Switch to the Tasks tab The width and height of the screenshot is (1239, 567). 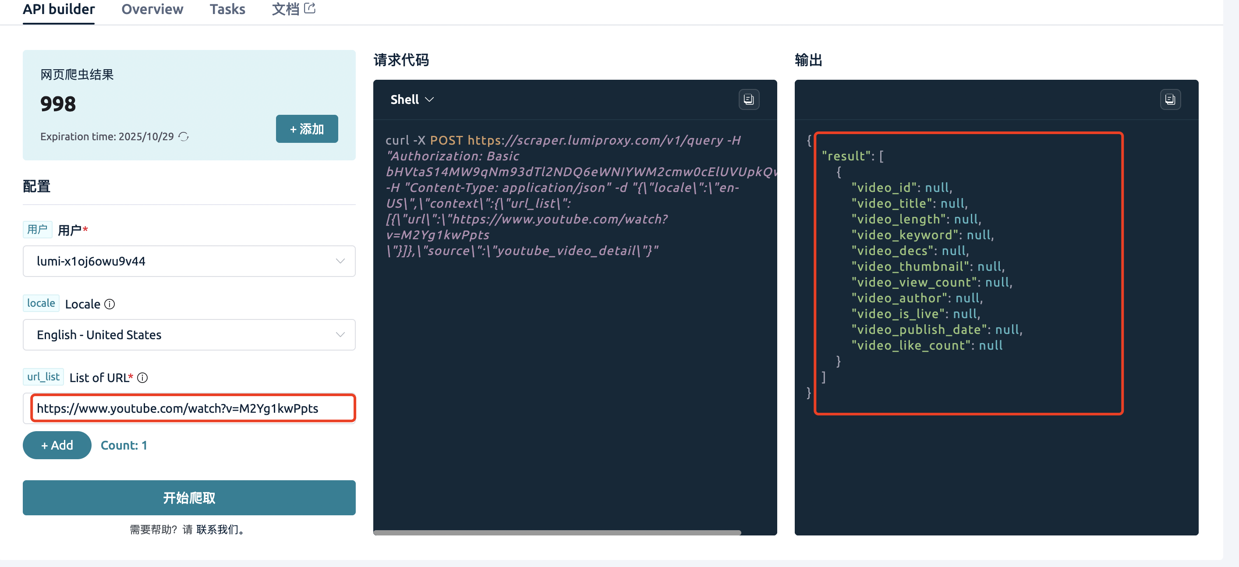pyautogui.click(x=227, y=9)
